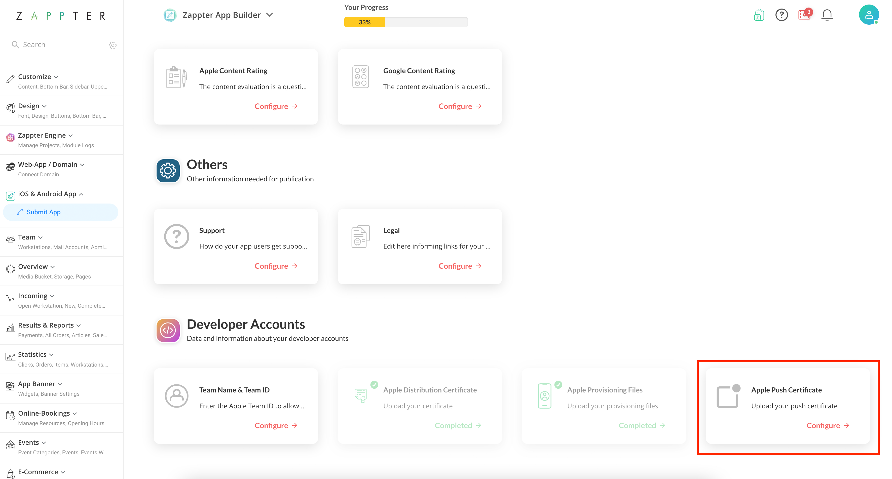Click the Developer Accounts code icon
This screenshot has width=892, height=479.
(x=168, y=330)
